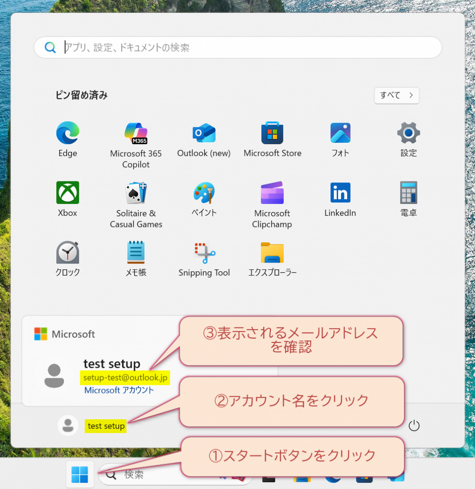Open Snipping Tool
Screen dimensions: 475x489
(204, 253)
